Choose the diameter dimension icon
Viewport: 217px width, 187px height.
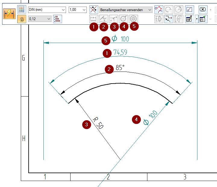[x=124, y=19]
